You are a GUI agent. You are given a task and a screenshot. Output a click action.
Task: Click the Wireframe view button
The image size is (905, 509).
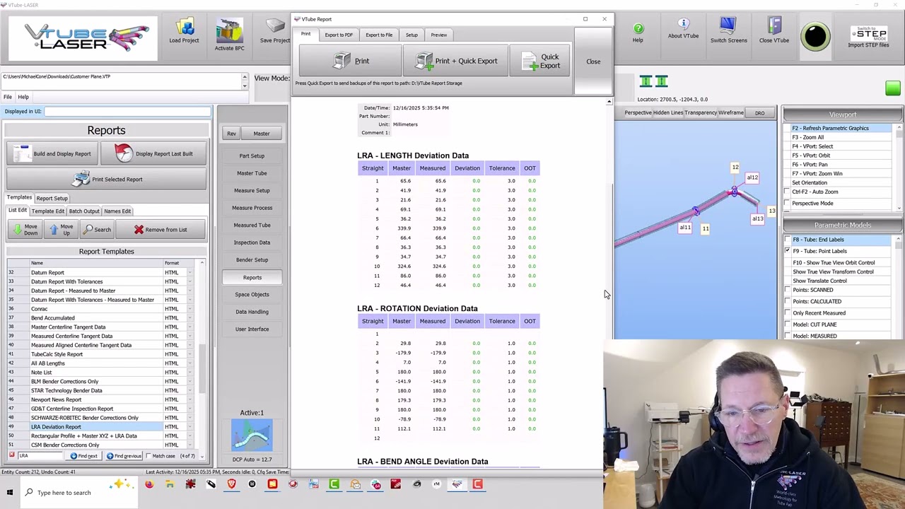click(731, 112)
